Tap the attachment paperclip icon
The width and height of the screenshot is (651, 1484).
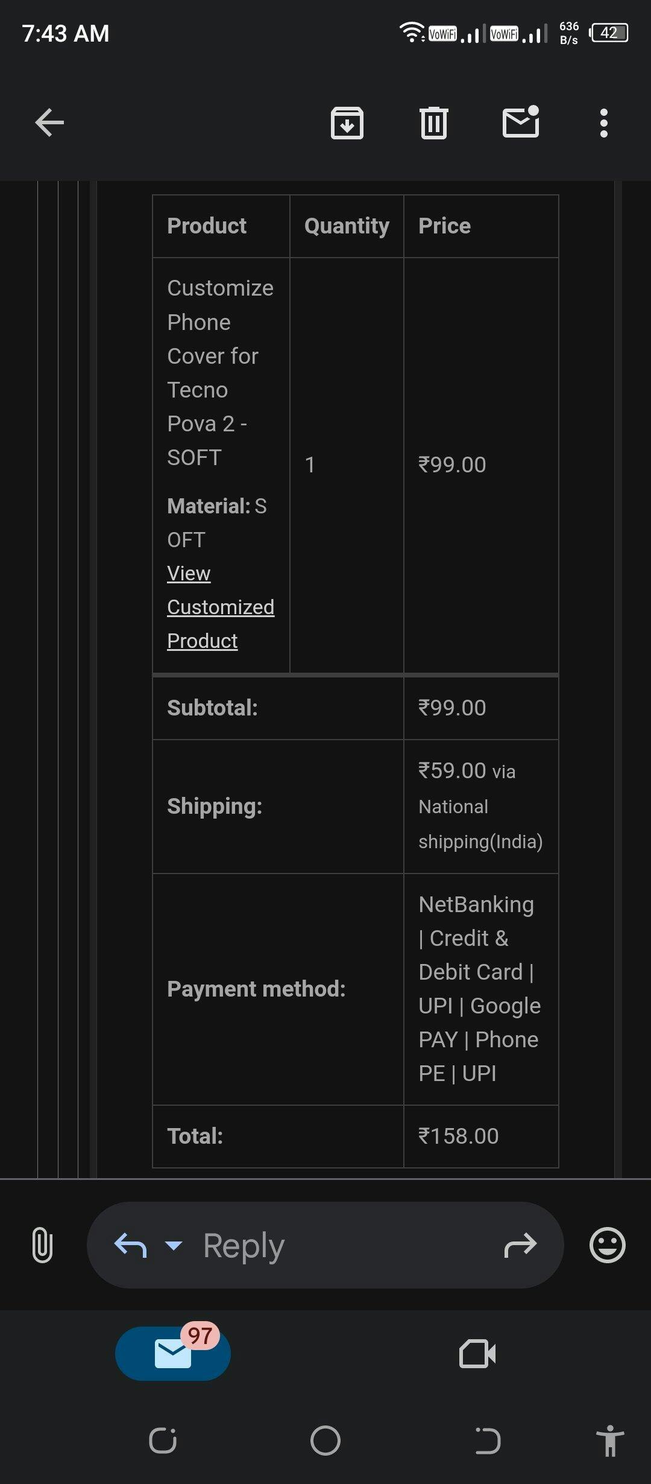(x=42, y=1245)
